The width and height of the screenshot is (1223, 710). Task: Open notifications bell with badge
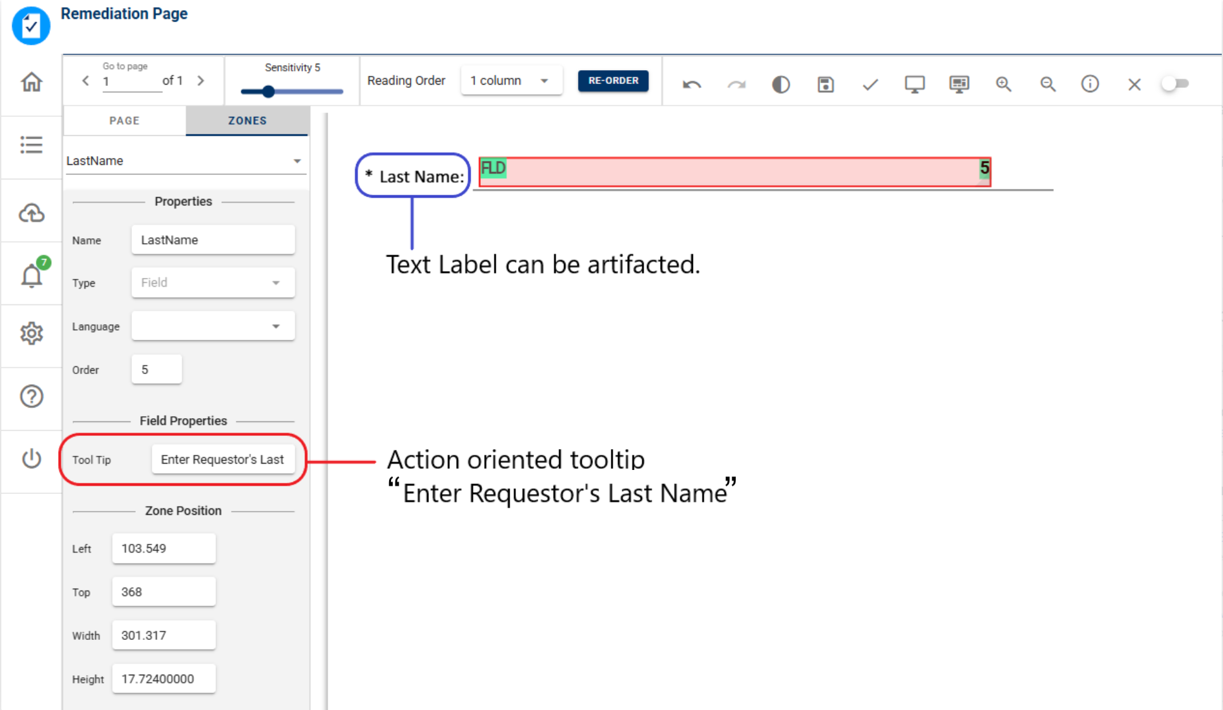tap(32, 275)
